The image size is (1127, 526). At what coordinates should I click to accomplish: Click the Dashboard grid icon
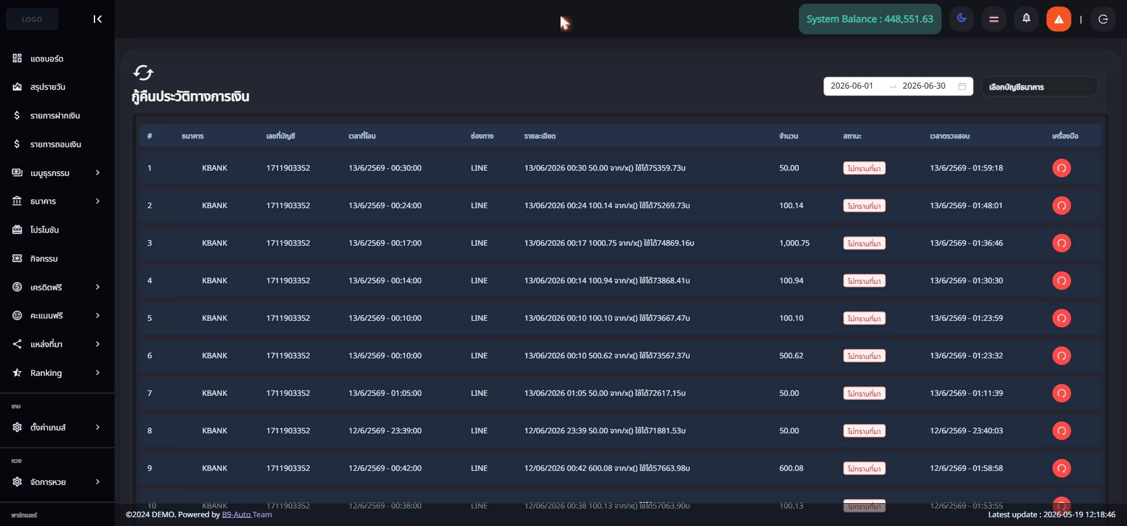17,58
